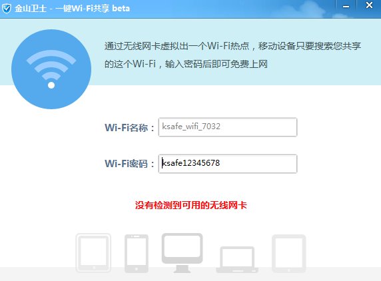Viewport: 381px width, 281px height.
Task: Select the leftmost tablet device icon
Action: [93, 253]
